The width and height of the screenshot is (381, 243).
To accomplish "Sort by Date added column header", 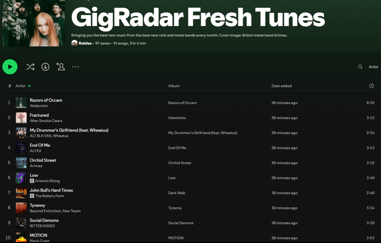I will 281,86.
